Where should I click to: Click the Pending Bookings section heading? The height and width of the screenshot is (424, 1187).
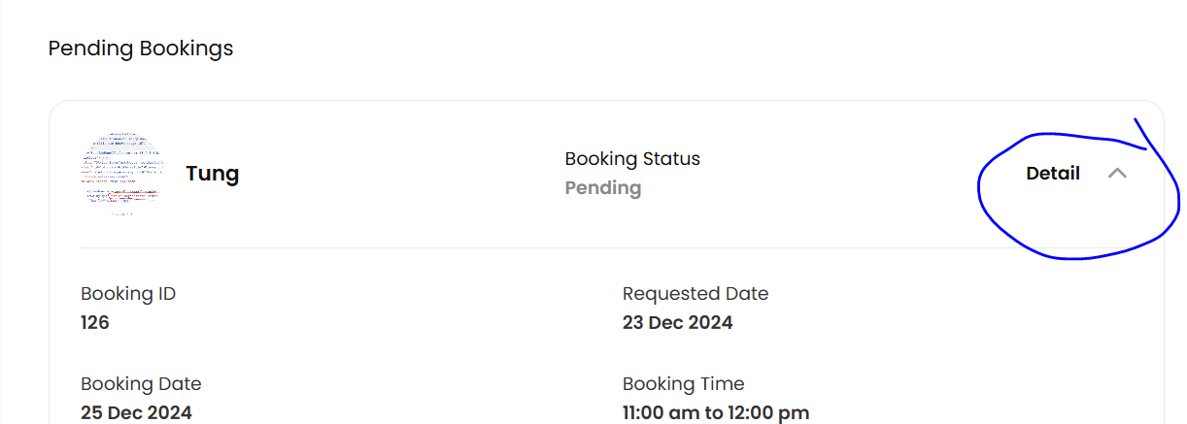(x=141, y=48)
